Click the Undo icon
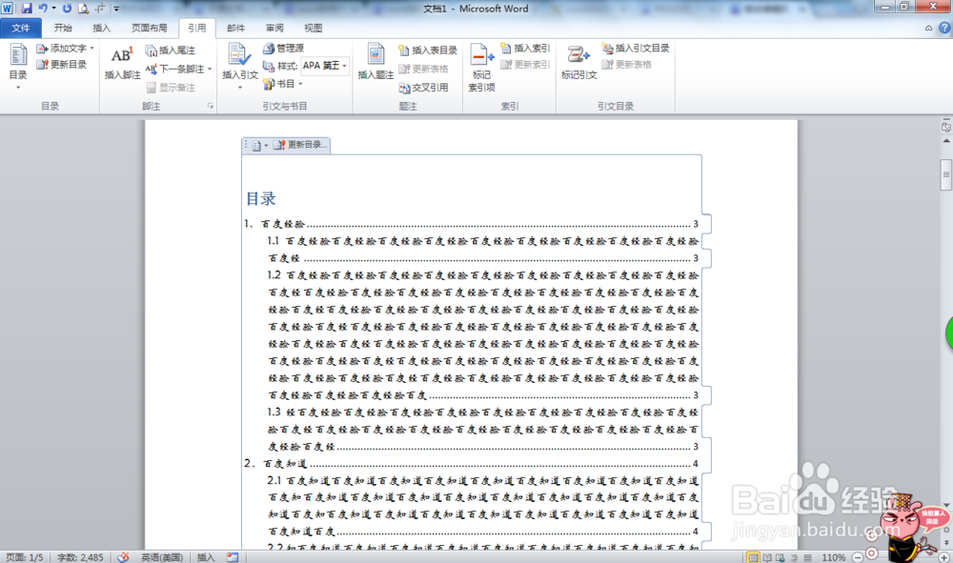Image resolution: width=953 pixels, height=563 pixels. 42,9
